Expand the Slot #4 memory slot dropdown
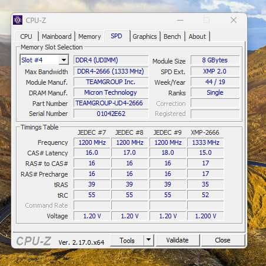Viewport: 266px width, 266px height. click(64, 59)
